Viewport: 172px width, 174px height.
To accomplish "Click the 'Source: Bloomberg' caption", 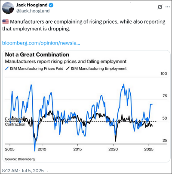I will pos(20,159).
